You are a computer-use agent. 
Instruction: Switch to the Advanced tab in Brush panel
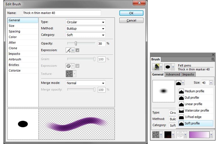tap(173, 74)
